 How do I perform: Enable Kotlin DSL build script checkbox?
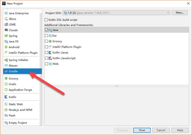coord(46,20)
